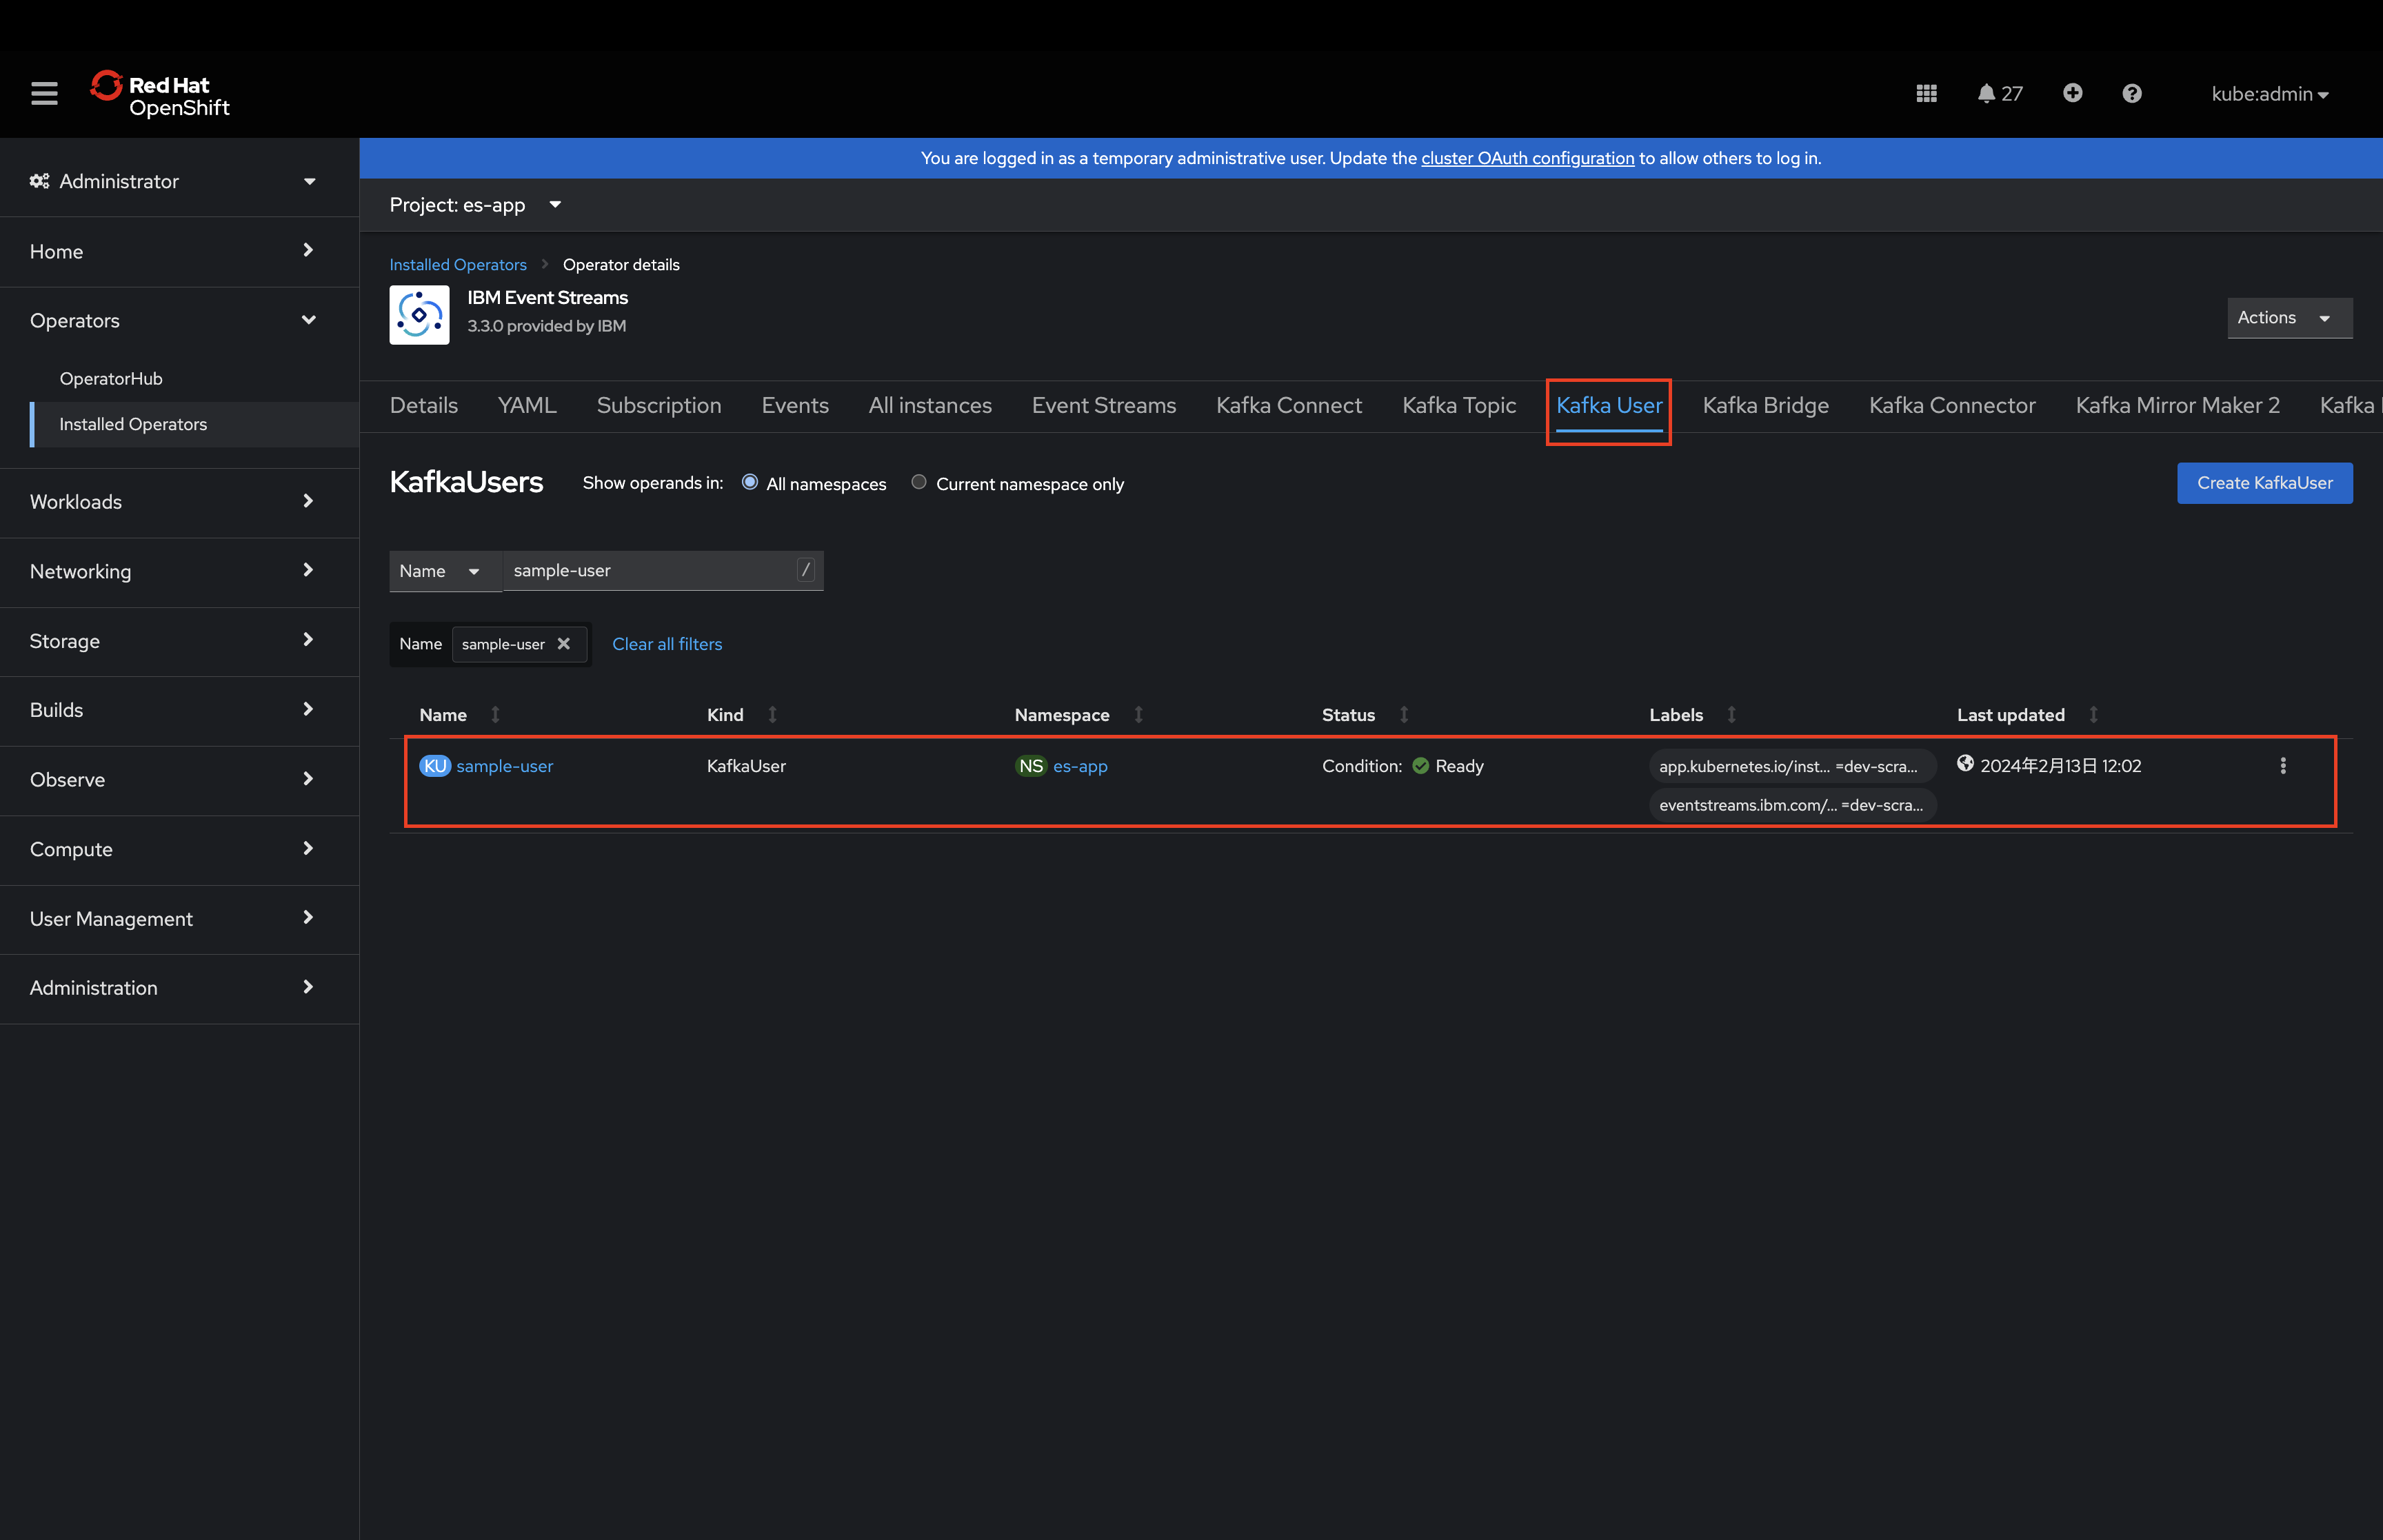Screen dimensions: 2383x1540
Task: Select All namespaces radio option
Action: (x=750, y=483)
